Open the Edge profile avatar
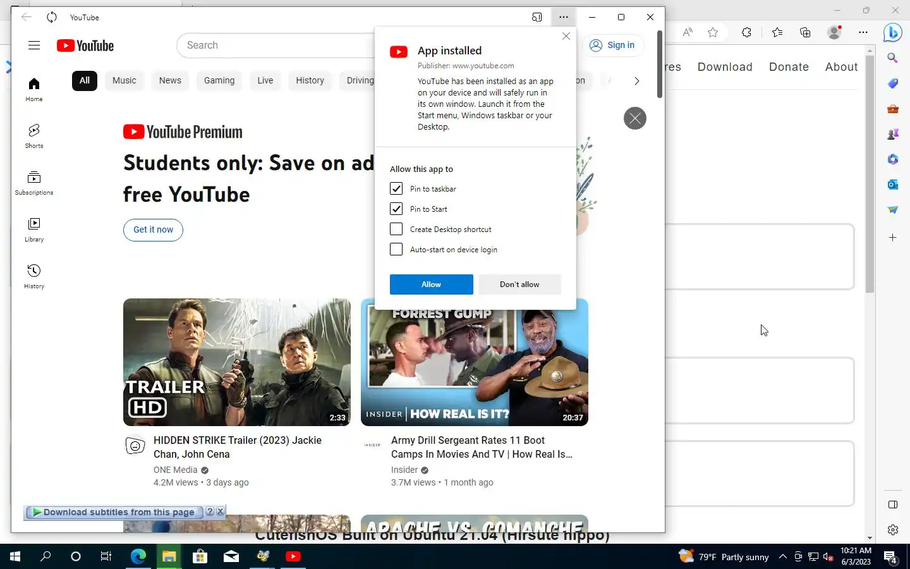The width and height of the screenshot is (910, 569). point(834,32)
